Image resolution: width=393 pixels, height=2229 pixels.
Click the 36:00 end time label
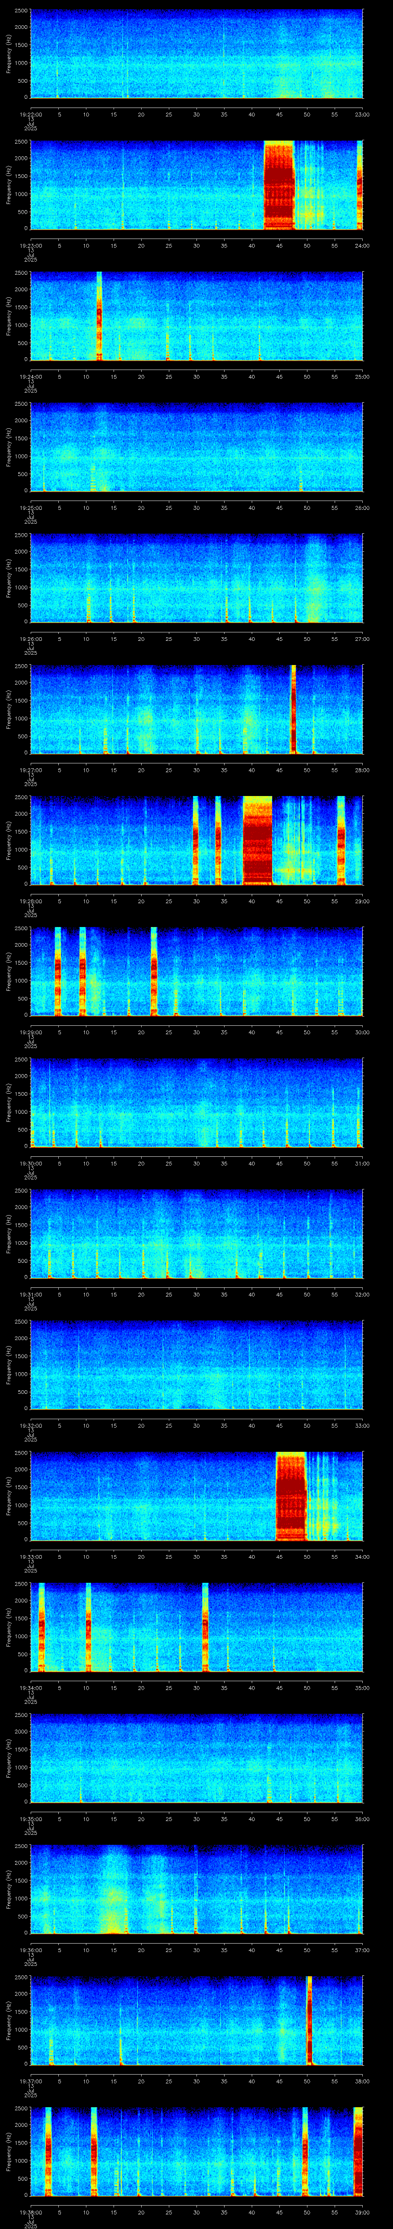[x=362, y=1819]
